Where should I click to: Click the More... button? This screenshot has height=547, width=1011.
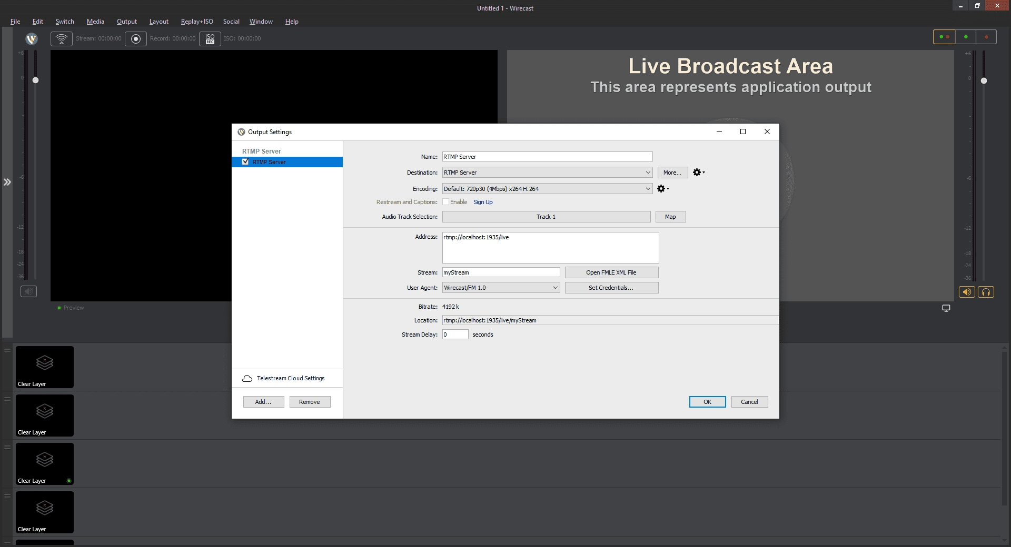672,173
